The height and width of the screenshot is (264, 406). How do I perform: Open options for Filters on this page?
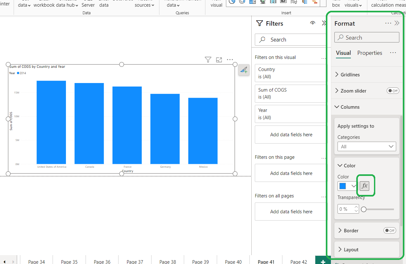(324, 158)
